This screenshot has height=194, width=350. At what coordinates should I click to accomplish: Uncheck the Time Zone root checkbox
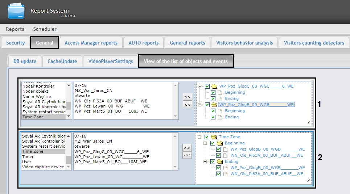tap(207, 137)
